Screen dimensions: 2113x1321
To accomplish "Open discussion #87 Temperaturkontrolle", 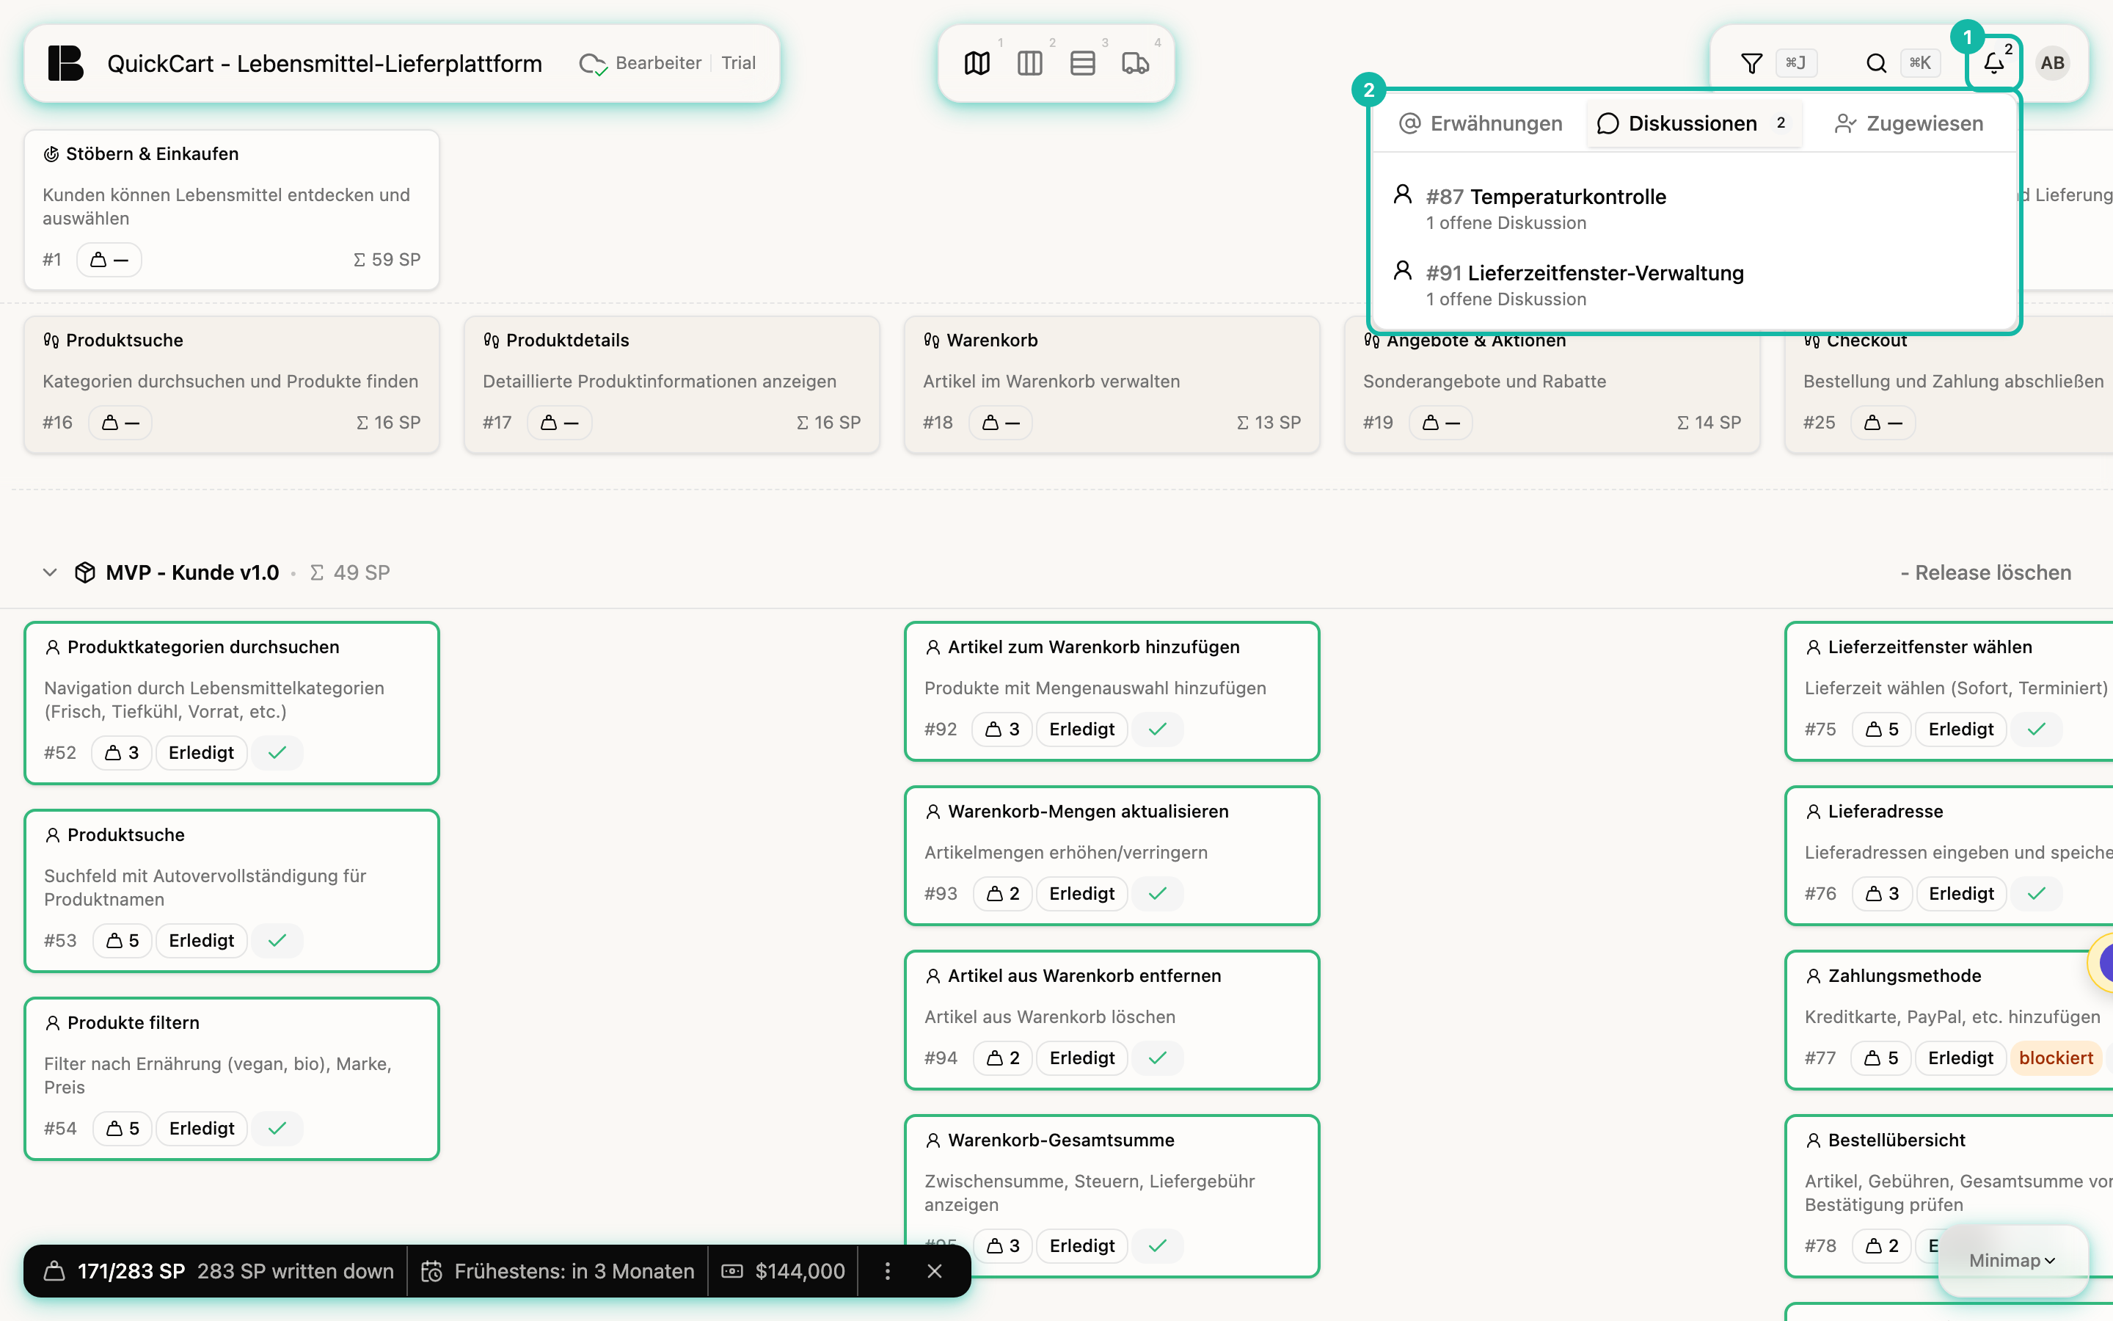I will click(x=1694, y=208).
